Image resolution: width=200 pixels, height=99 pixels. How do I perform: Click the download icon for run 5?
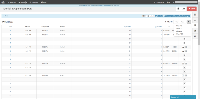[183, 47]
